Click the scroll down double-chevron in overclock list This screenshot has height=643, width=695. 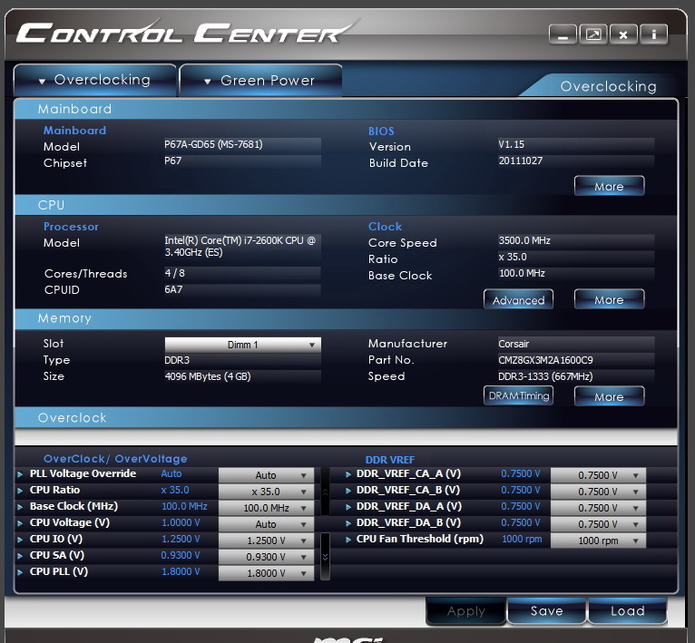click(x=325, y=557)
